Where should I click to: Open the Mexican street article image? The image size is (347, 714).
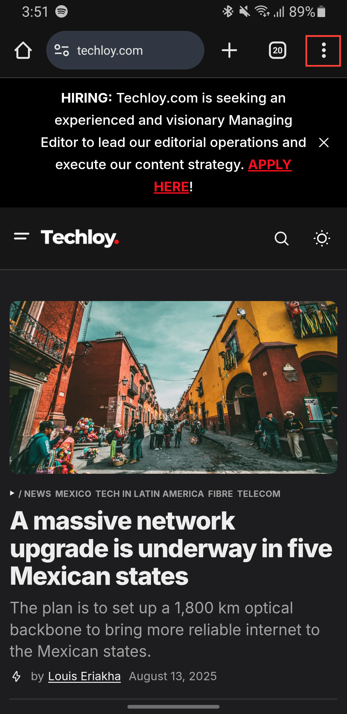click(x=173, y=387)
